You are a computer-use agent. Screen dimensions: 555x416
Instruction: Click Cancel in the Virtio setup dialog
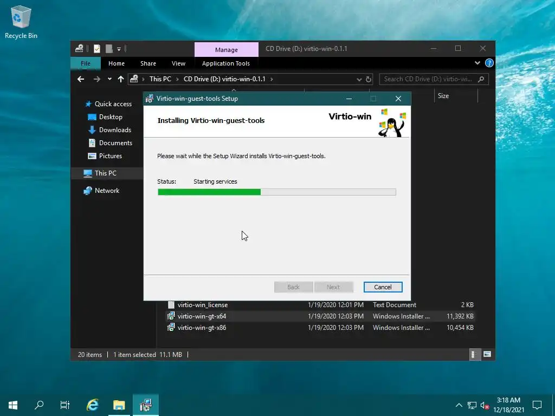click(383, 287)
